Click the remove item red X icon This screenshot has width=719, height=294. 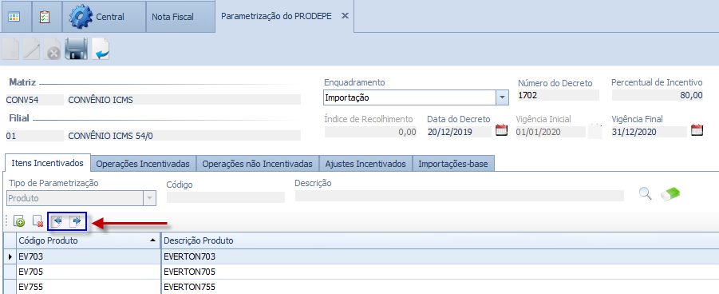click(x=38, y=222)
